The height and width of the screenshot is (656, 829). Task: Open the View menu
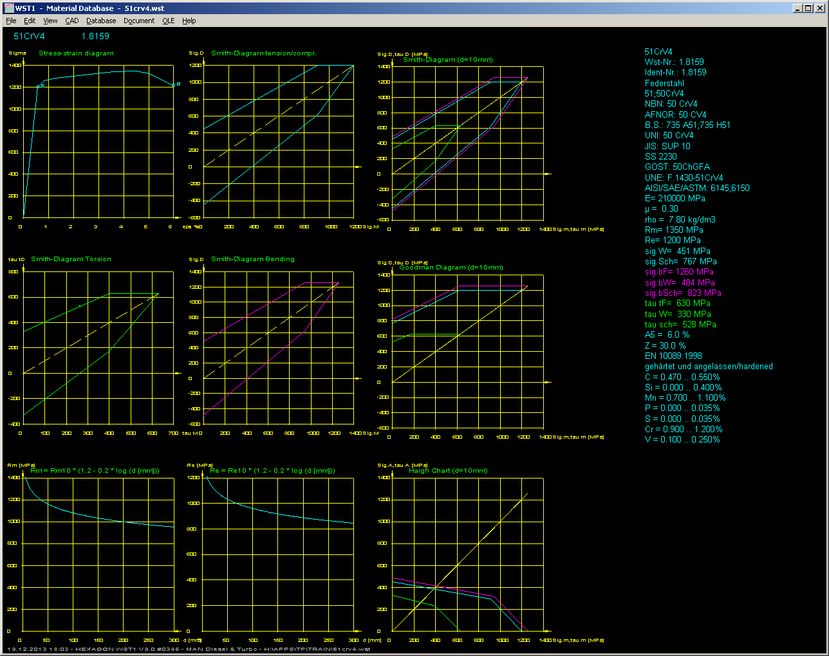(50, 21)
